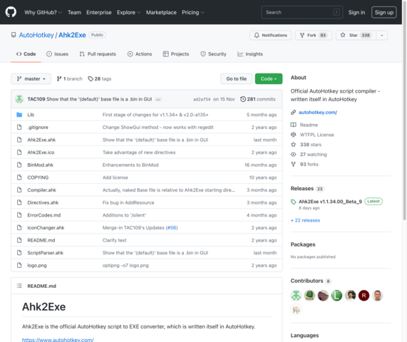Click the red R contributor avatar
The image size is (407, 342).
(x=364, y=295)
